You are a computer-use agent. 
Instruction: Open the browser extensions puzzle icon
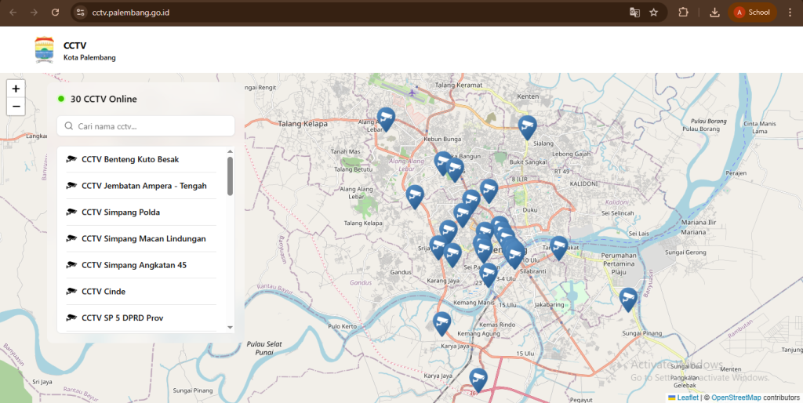tap(683, 13)
